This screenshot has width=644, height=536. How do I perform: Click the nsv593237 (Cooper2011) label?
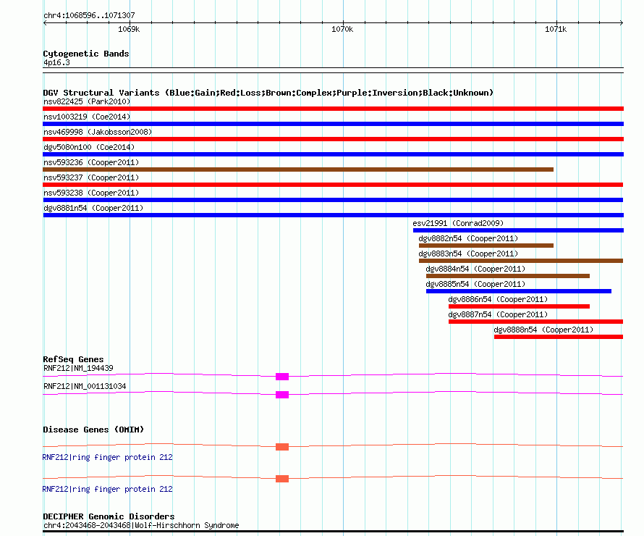pyautogui.click(x=91, y=177)
